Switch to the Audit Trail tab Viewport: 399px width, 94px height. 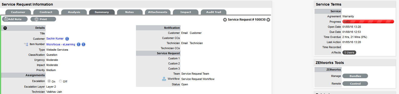point(213,12)
